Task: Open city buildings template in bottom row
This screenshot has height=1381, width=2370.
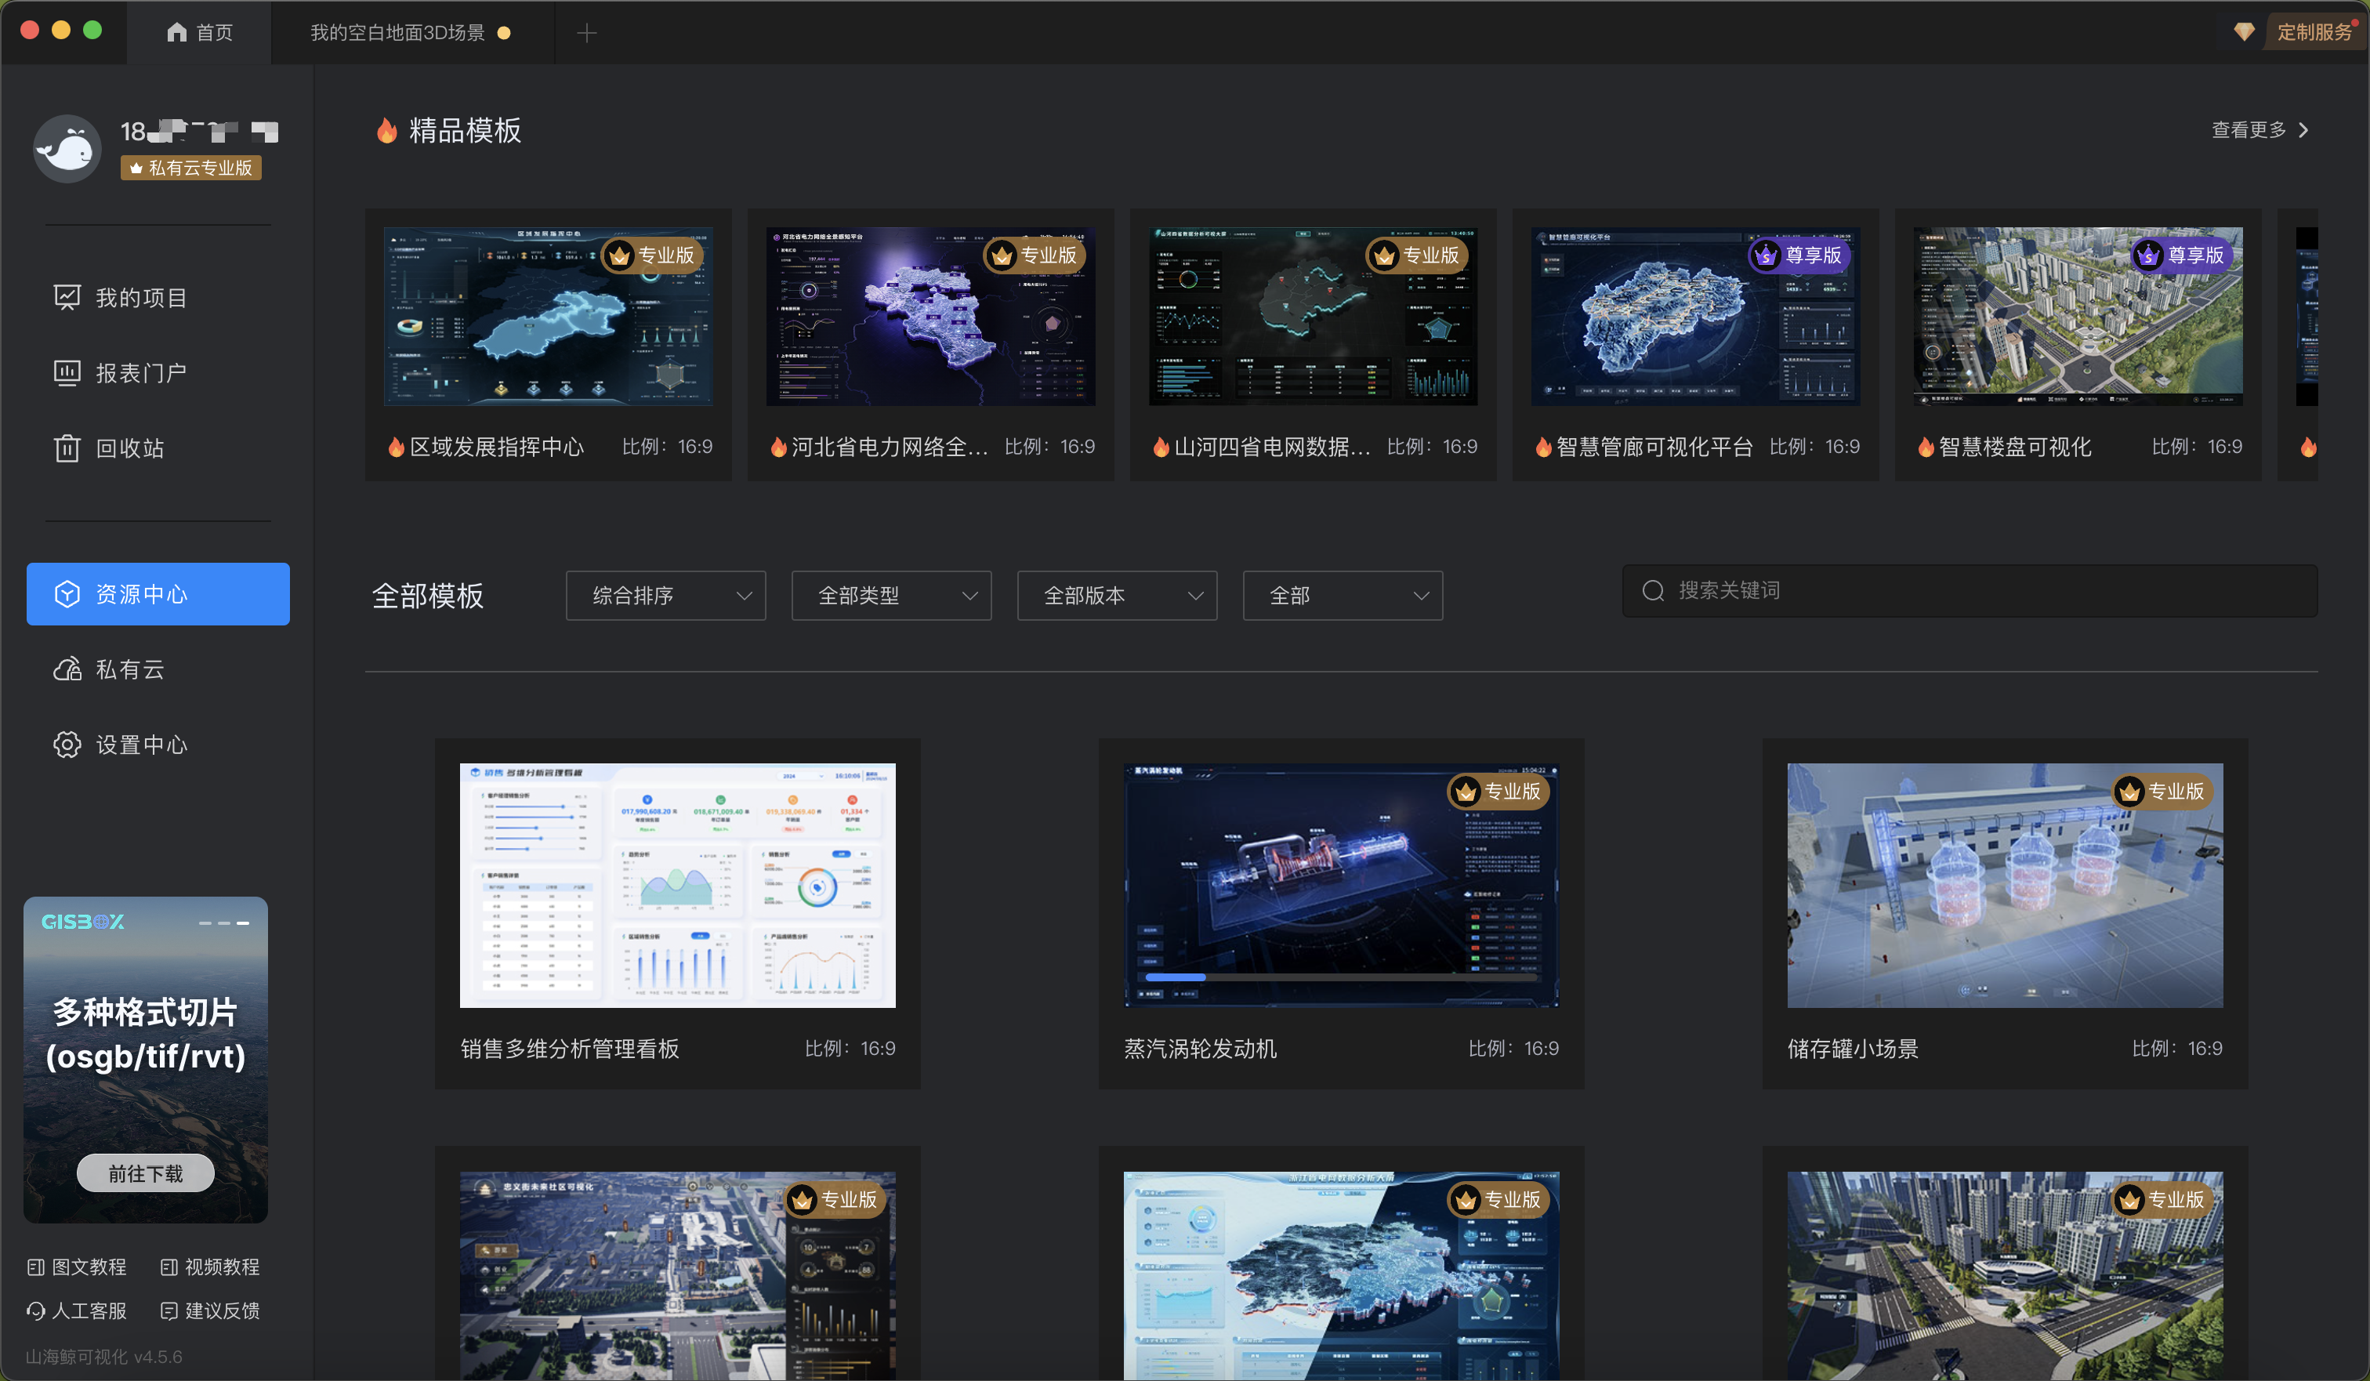Action: click(2005, 1276)
